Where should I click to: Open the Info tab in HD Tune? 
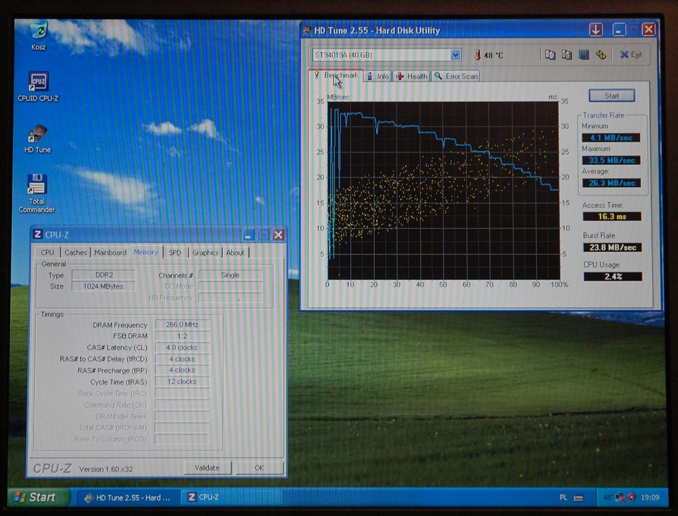click(378, 76)
